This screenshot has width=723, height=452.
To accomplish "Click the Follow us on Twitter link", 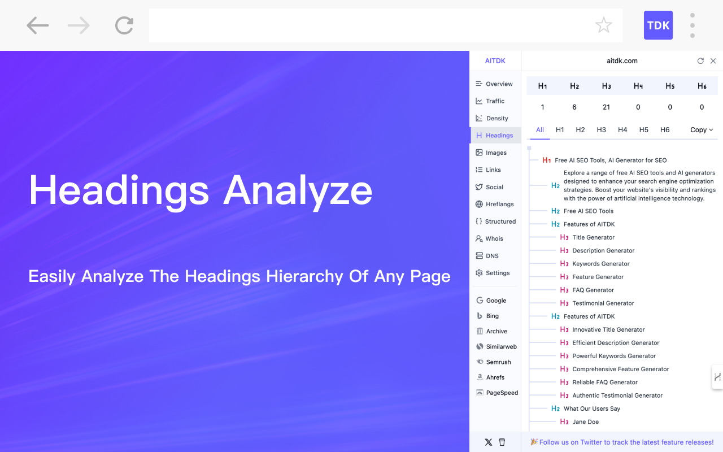I will 622,442.
